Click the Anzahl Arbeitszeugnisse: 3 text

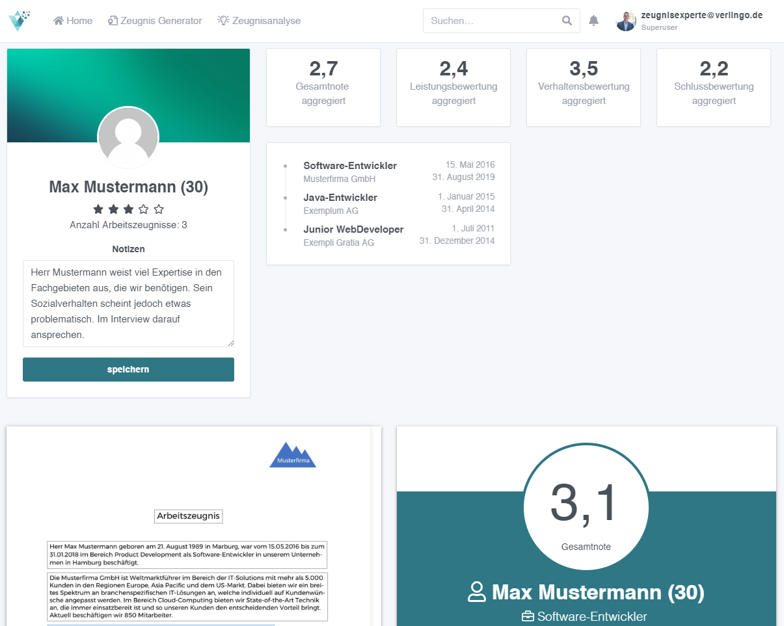128,225
